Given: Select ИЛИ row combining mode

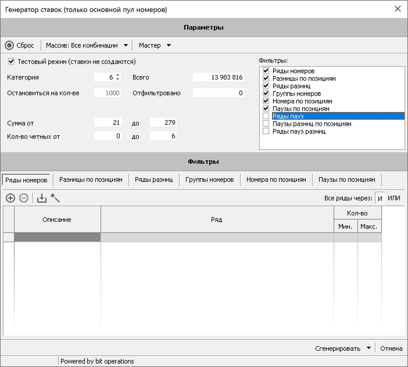Looking at the screenshot, I should [x=394, y=198].
